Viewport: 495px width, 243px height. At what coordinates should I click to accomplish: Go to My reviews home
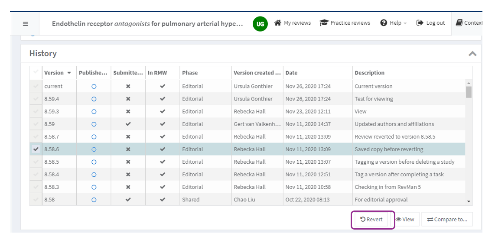pos(293,23)
